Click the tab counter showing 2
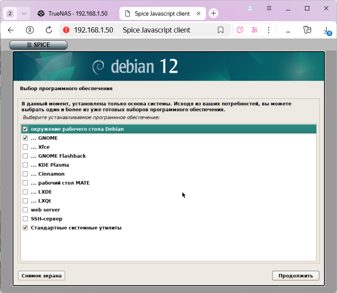The height and width of the screenshot is (293, 337). click(10, 13)
